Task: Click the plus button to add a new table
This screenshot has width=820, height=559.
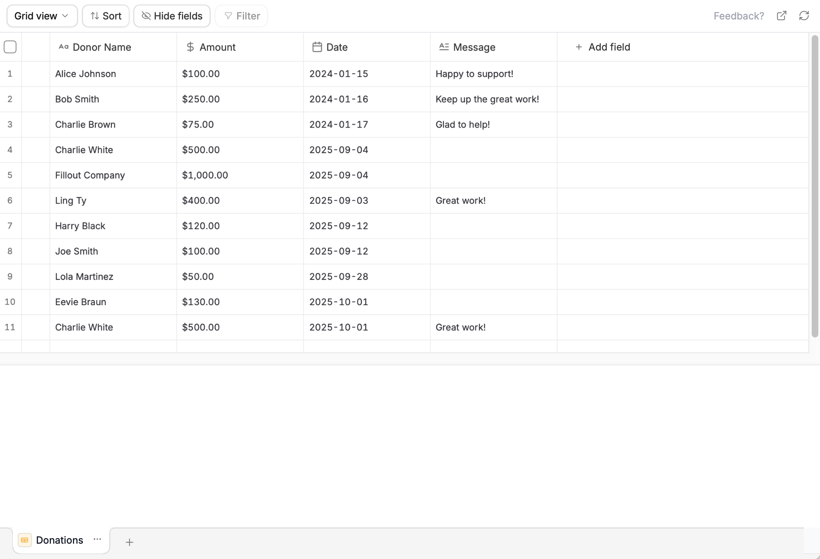Action: [129, 542]
